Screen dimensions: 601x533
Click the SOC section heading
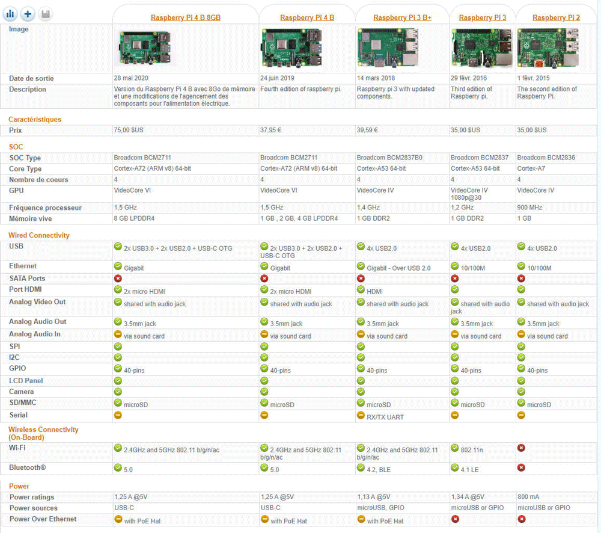pyautogui.click(x=16, y=147)
